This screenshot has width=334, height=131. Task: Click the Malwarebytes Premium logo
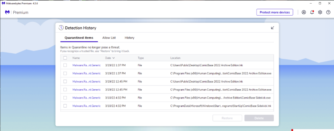(7, 12)
